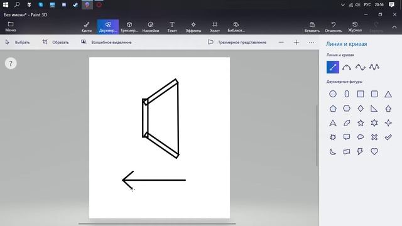Pick the arrowhead shape

(333, 123)
